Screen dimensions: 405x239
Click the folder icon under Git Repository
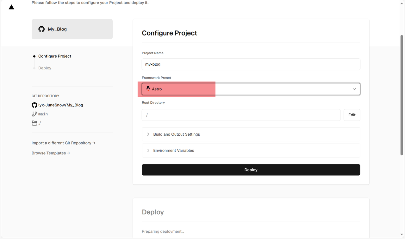34,123
